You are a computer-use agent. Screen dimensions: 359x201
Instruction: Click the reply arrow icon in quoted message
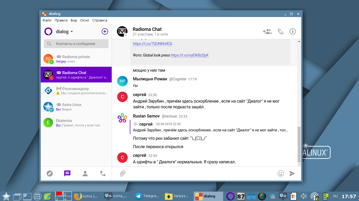point(136,124)
